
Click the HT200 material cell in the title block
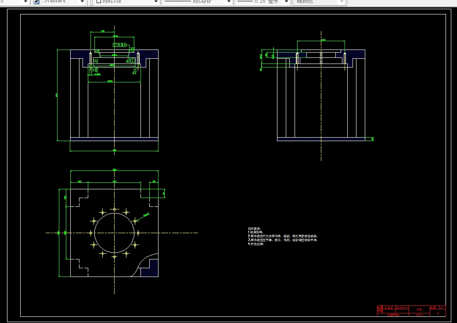pyautogui.click(x=419, y=315)
